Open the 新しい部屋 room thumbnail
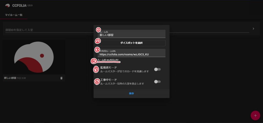 (x=34, y=57)
